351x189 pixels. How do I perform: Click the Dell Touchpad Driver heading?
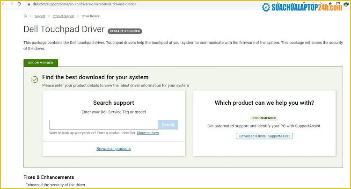64,29
